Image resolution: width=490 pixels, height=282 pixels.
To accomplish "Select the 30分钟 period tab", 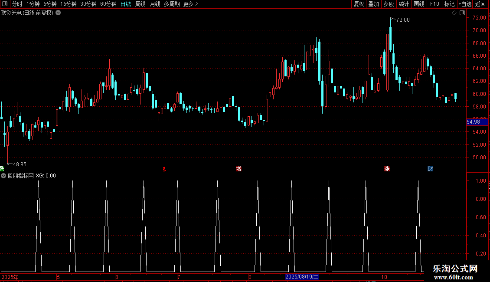I will pos(88,4).
